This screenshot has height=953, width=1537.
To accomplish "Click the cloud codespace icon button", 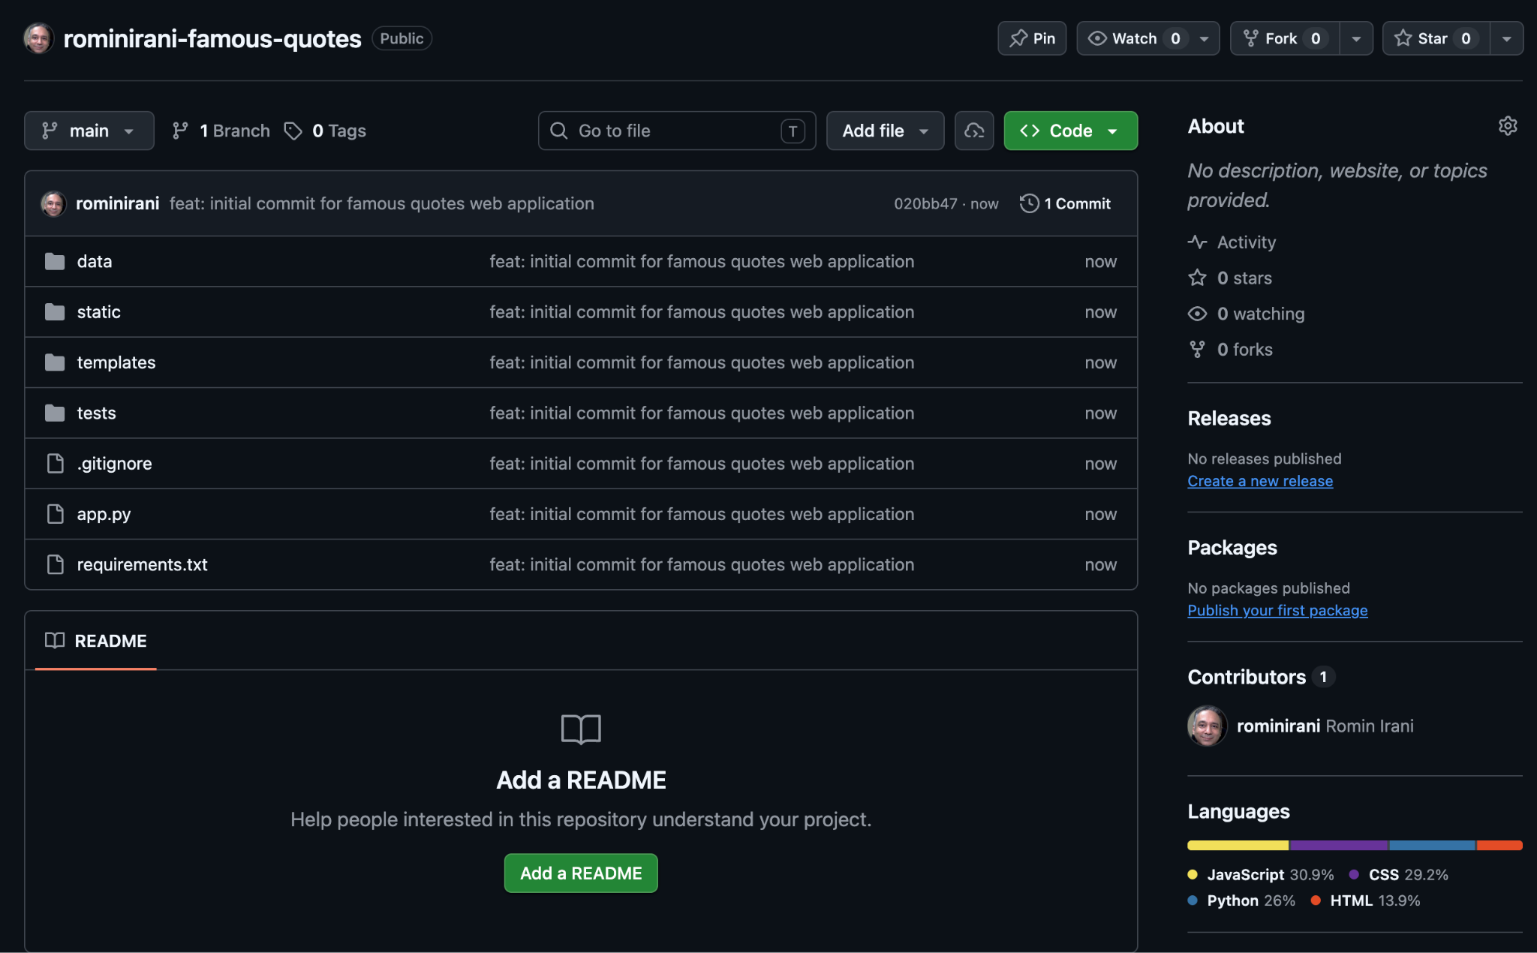I will [x=974, y=131].
